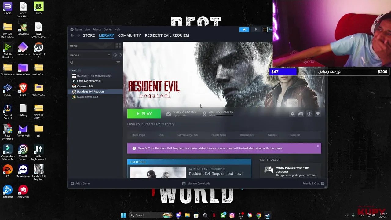Open the Games collection dropdown

click(90, 55)
